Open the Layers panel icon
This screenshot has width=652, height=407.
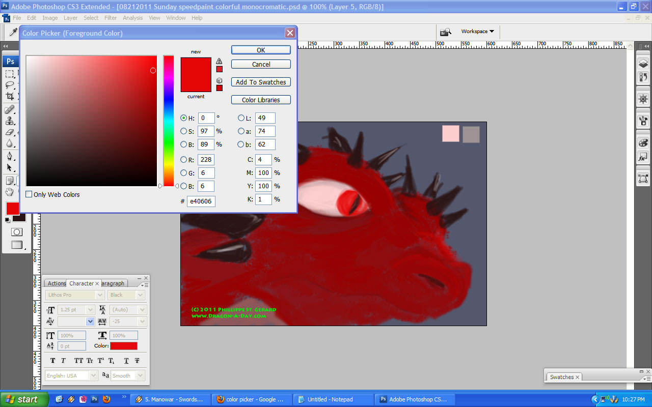(x=643, y=64)
